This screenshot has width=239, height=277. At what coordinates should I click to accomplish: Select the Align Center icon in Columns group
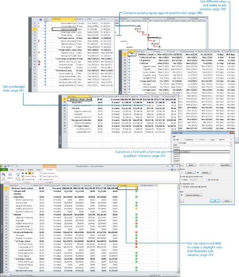[26, 173]
